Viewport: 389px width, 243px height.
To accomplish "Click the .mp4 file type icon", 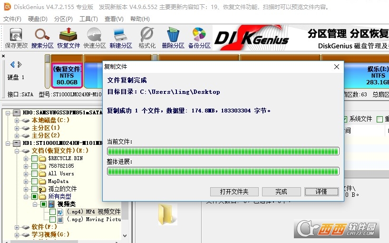I will point(60,212).
